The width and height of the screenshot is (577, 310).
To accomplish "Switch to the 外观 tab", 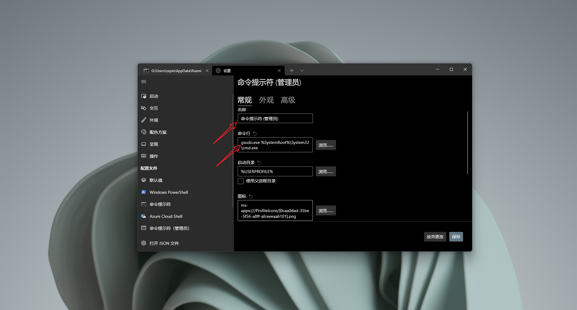I will pyautogui.click(x=266, y=100).
